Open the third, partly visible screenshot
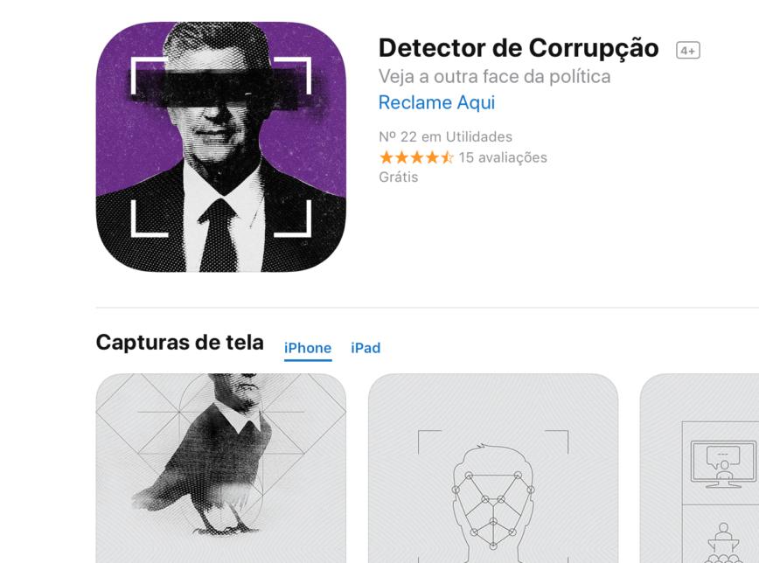Viewport: 759px width, 563px height. tap(700, 468)
